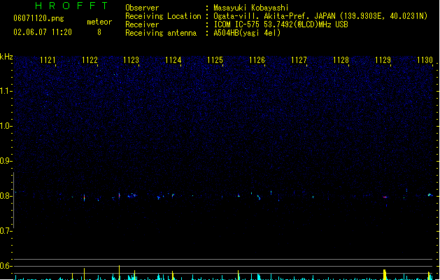Screen dimensions: 440x280
Task: Select the filename 06071120.png
Action: (x=38, y=18)
